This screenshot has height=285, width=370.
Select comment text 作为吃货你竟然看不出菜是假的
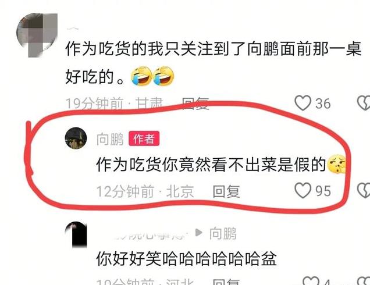coord(211,165)
